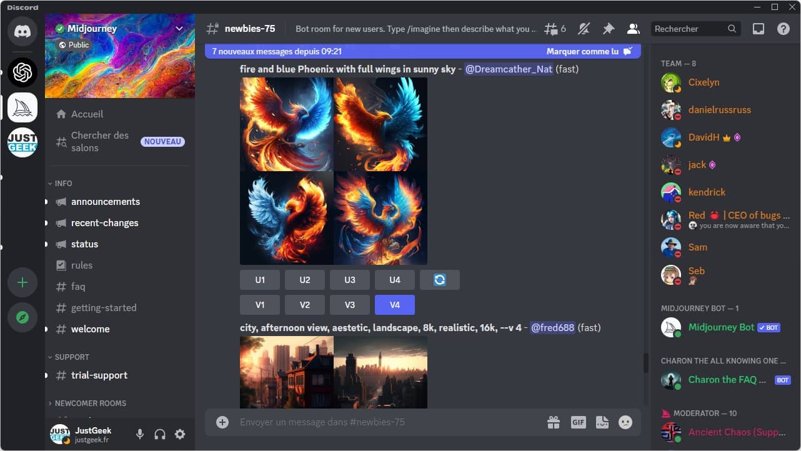Screen dimensions: 801x451
Task: Open Discord direct messages home icon
Action: 22,31
